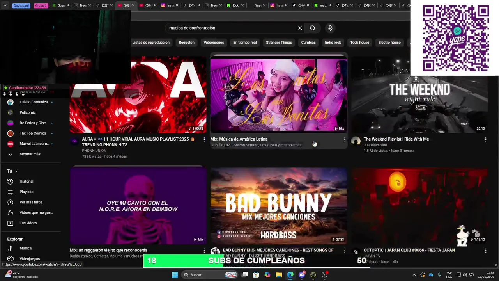The image size is (499, 281).
Task: Open options menu for OCTOPTIC Japan Club video
Action: tap(485, 251)
